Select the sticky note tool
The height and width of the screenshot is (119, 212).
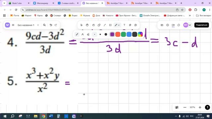point(93,25)
